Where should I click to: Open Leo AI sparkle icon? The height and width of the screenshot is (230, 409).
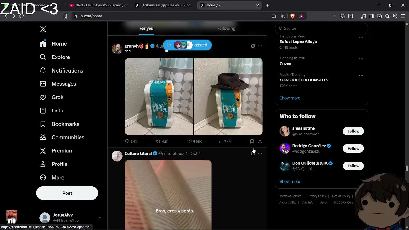387,16
